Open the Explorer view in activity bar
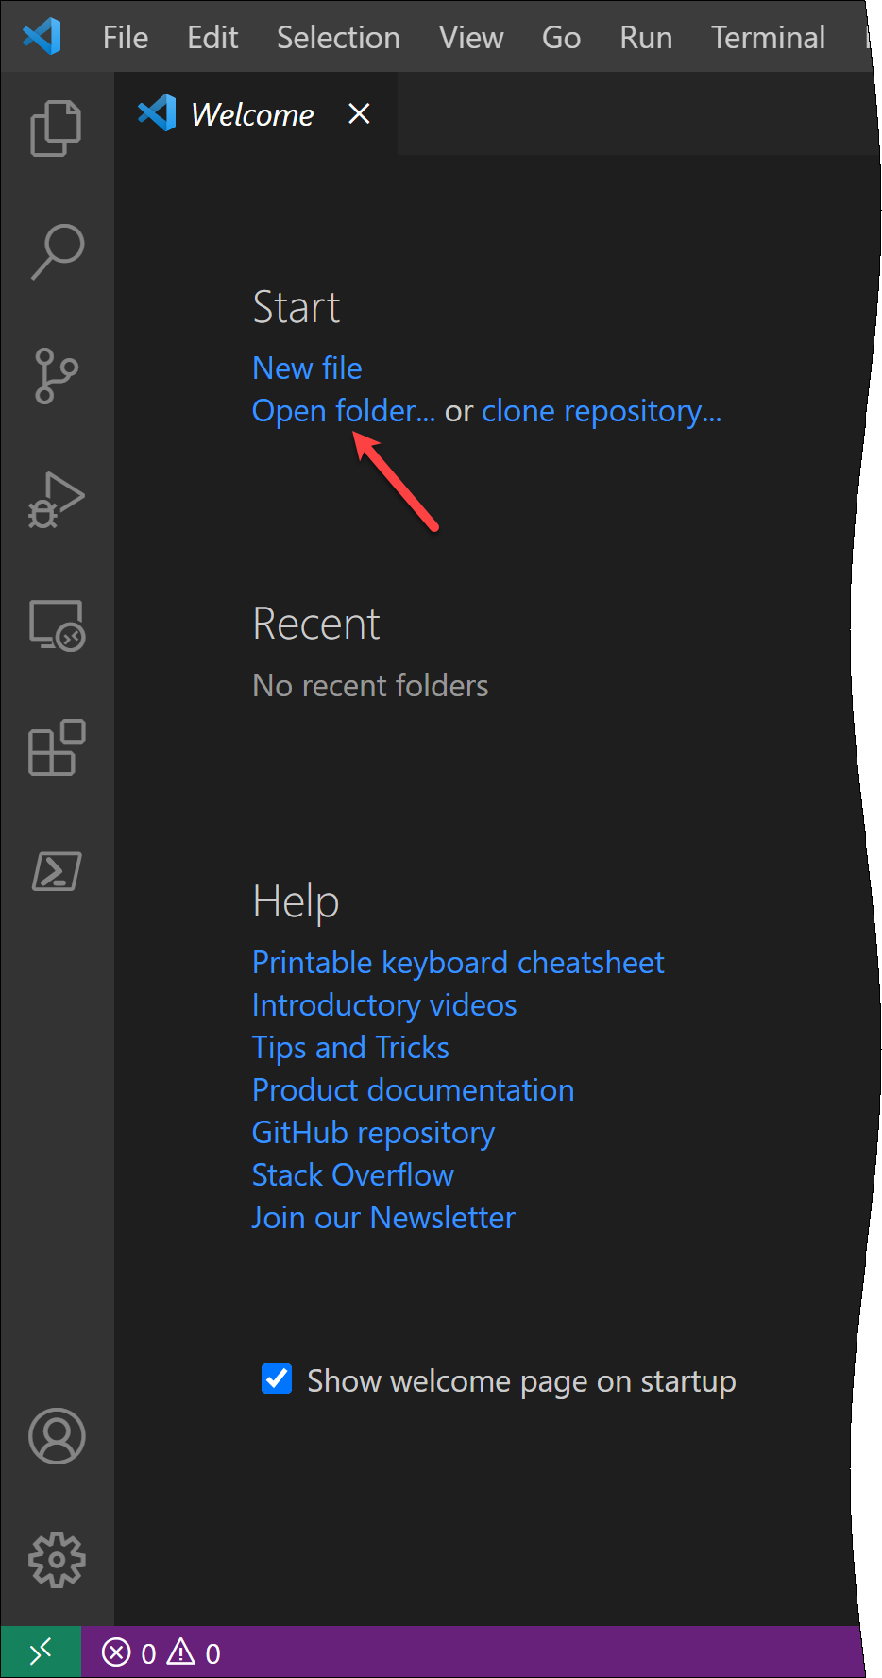 [57, 128]
